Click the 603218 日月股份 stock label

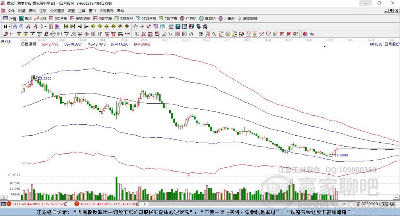coord(384,44)
